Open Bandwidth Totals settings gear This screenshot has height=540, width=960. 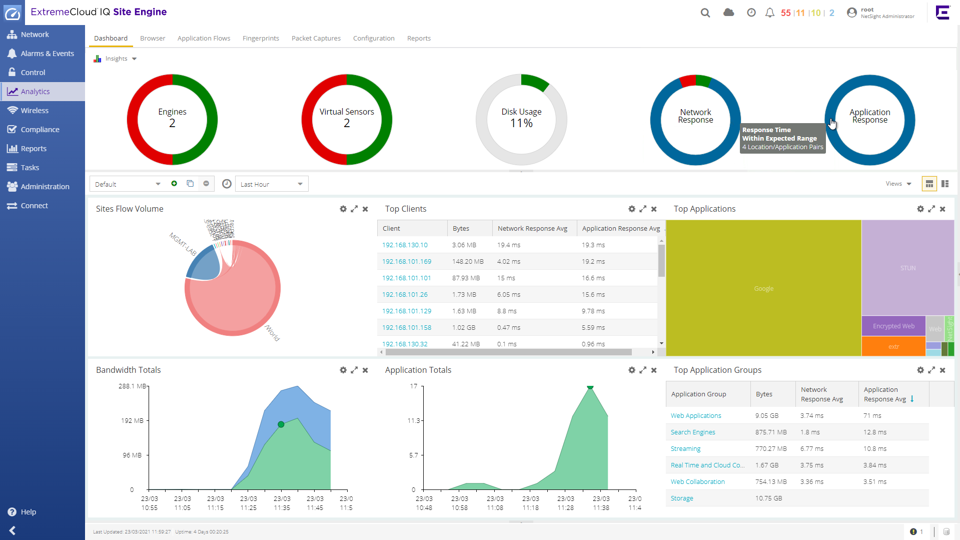click(x=343, y=370)
